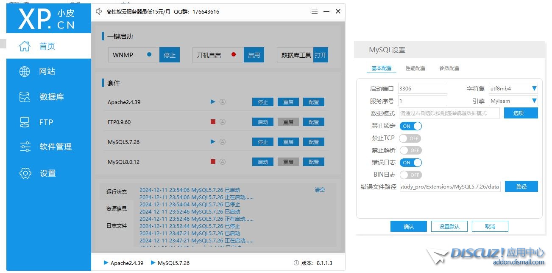Click 选项 button for 数据模式

tap(521, 113)
